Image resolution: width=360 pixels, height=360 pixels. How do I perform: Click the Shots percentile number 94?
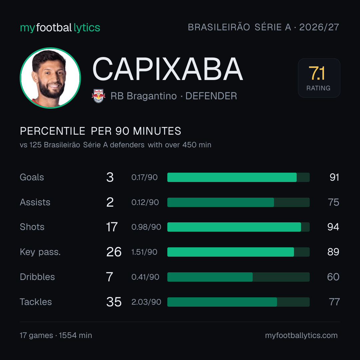(333, 227)
